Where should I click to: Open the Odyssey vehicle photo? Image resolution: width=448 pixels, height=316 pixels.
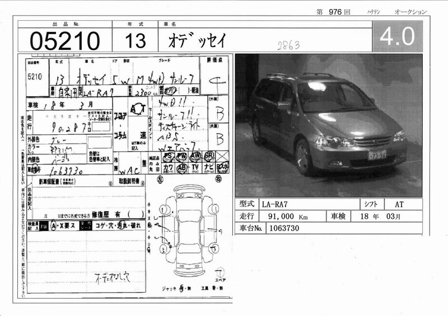click(x=329, y=125)
